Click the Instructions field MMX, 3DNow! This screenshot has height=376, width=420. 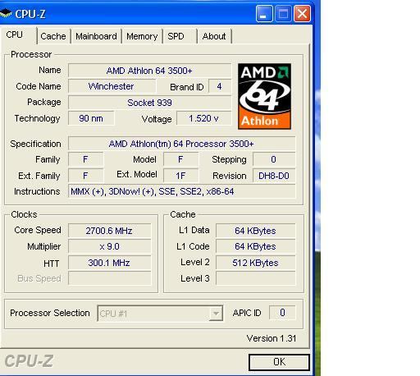pyautogui.click(x=181, y=191)
